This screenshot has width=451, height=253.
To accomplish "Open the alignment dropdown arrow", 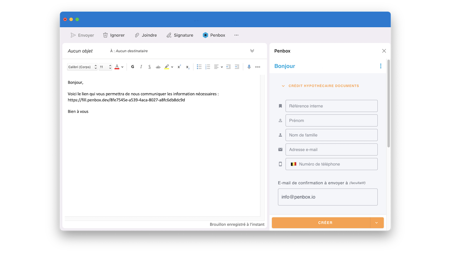I will [x=222, y=67].
